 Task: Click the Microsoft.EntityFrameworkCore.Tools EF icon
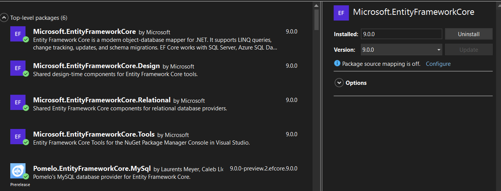tap(18, 137)
